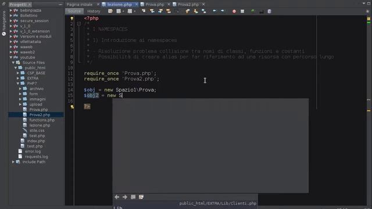Click the split editor plus icon
372x209 pixels.
tap(368, 11)
